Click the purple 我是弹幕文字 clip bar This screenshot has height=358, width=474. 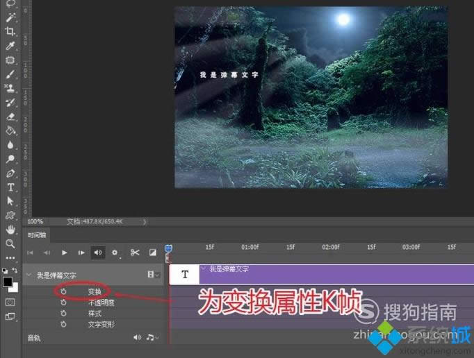(336, 274)
